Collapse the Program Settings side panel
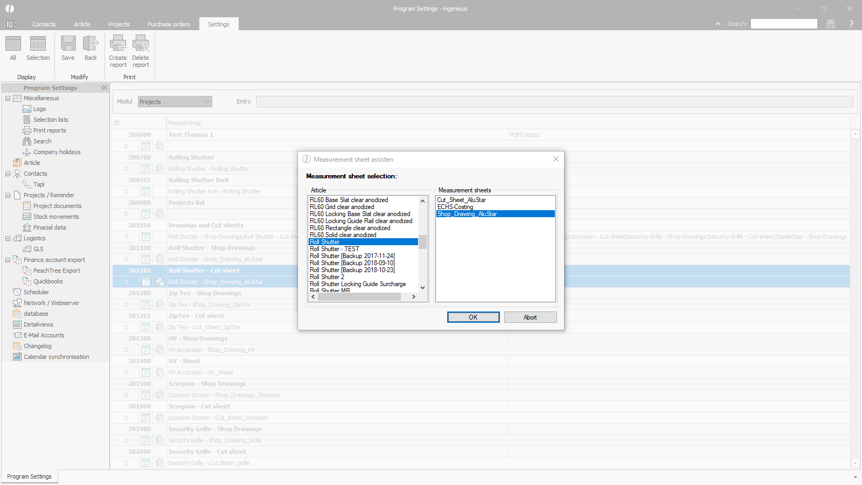This screenshot has width=862, height=485. (104, 88)
